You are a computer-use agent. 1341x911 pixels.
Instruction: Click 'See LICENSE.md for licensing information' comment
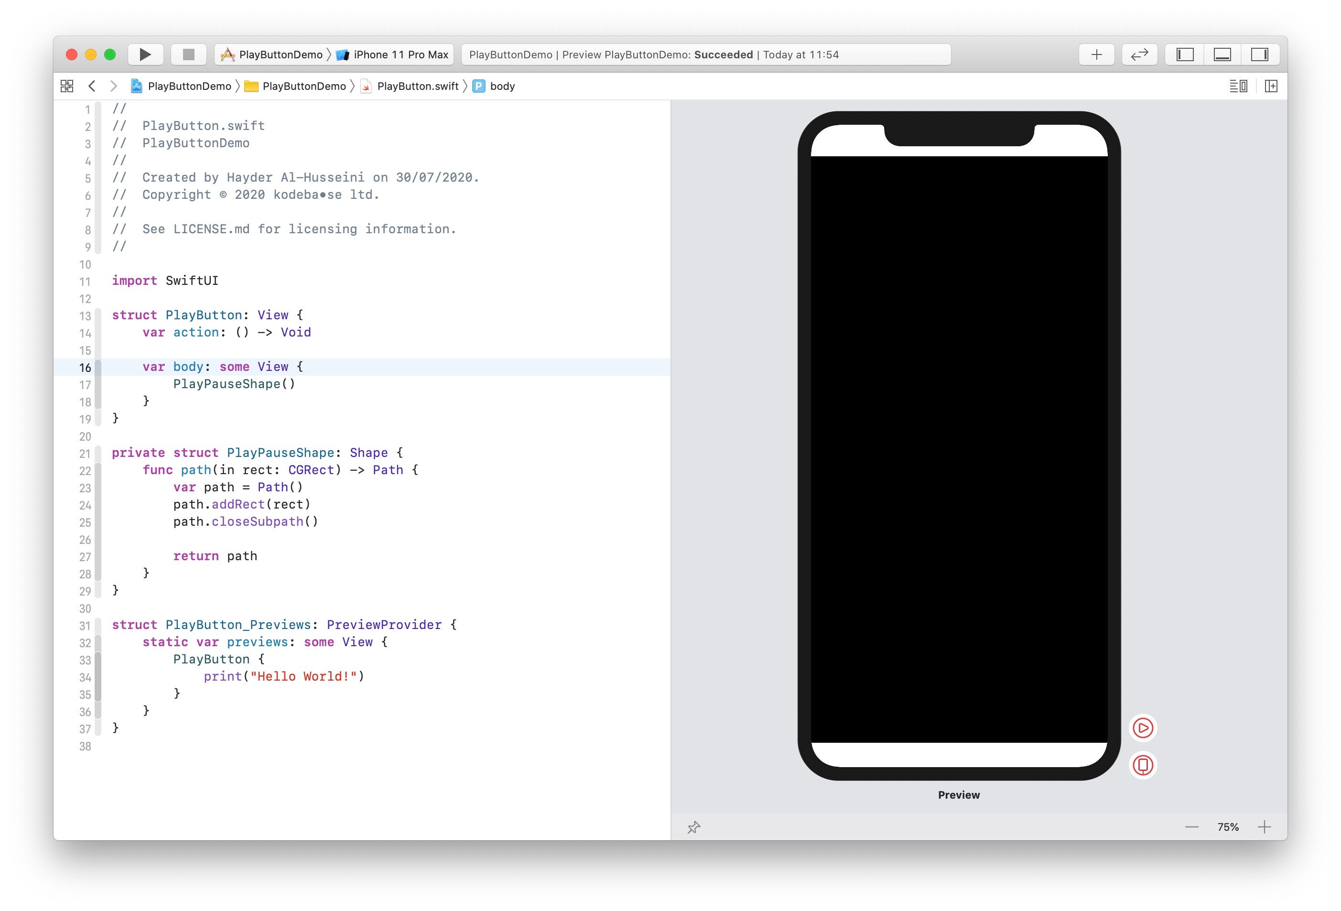(300, 229)
